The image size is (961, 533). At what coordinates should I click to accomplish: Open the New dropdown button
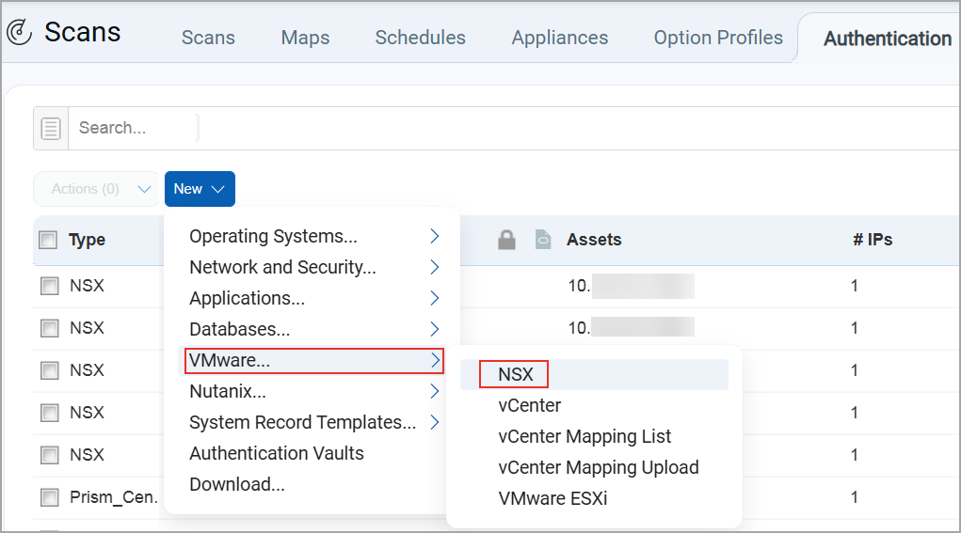[200, 189]
